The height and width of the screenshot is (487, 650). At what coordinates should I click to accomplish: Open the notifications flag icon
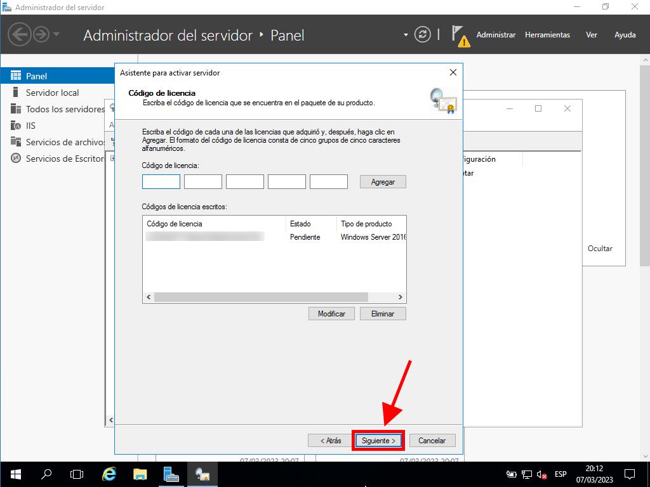460,35
